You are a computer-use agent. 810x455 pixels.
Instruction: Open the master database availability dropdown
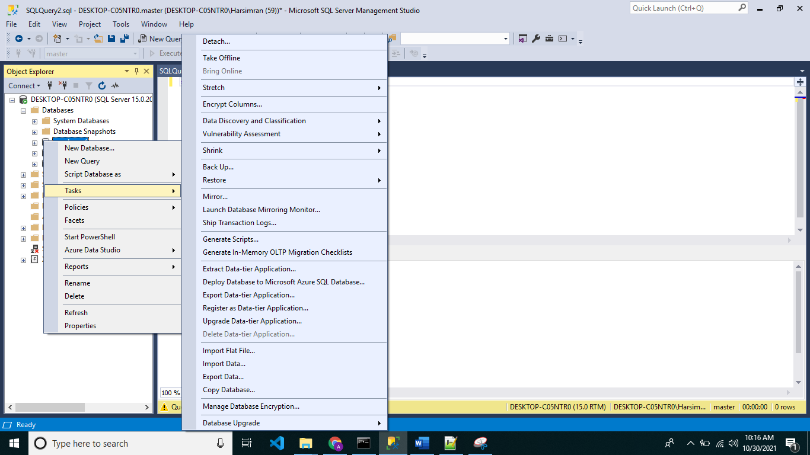pyautogui.click(x=135, y=53)
